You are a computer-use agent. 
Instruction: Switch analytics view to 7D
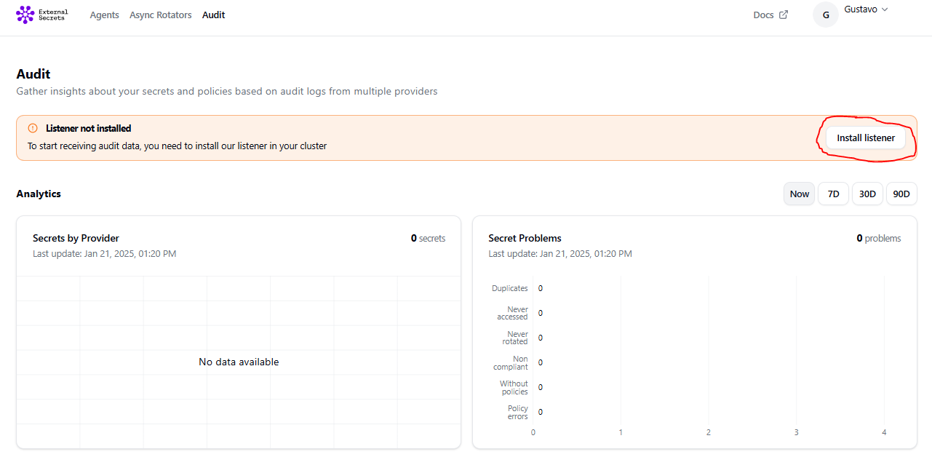click(x=833, y=194)
